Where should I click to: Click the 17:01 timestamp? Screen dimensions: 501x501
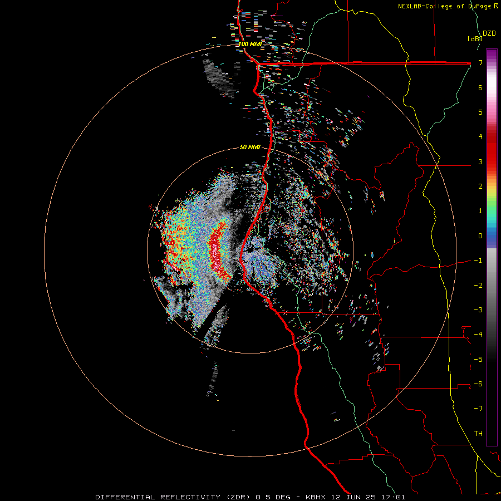[x=394, y=497]
